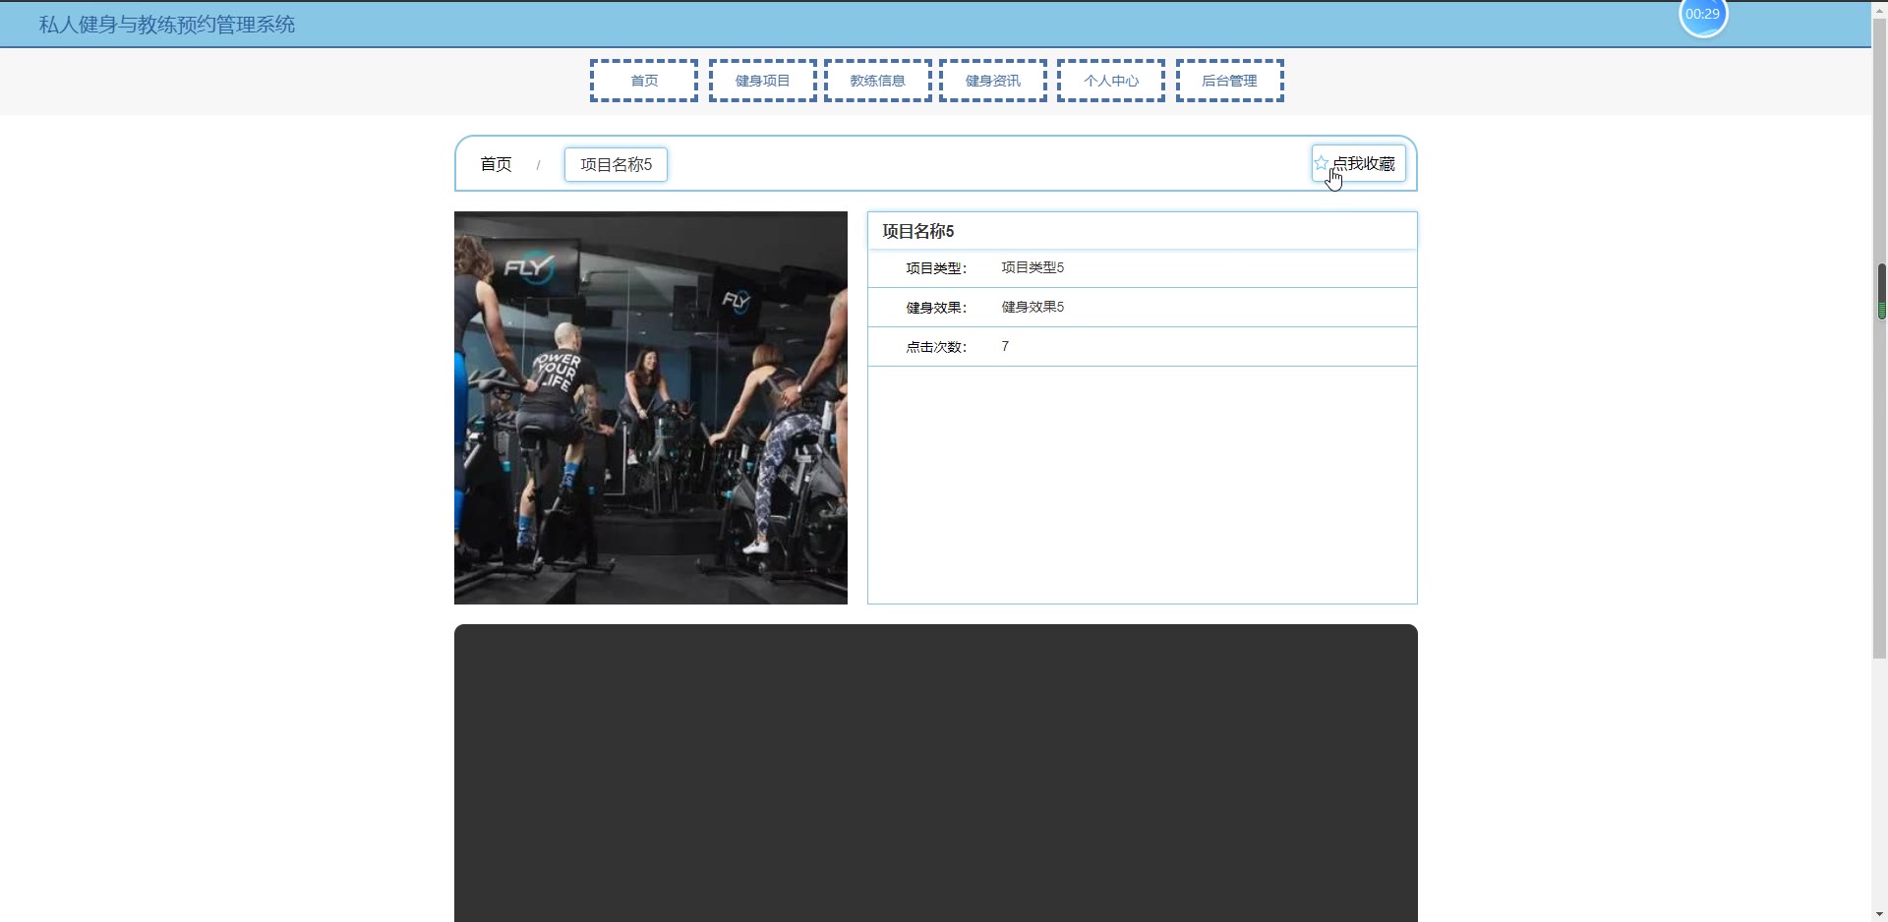Click the 首页 breadcrumb link
Image resolution: width=1888 pixels, height=922 pixels.
coord(496,164)
